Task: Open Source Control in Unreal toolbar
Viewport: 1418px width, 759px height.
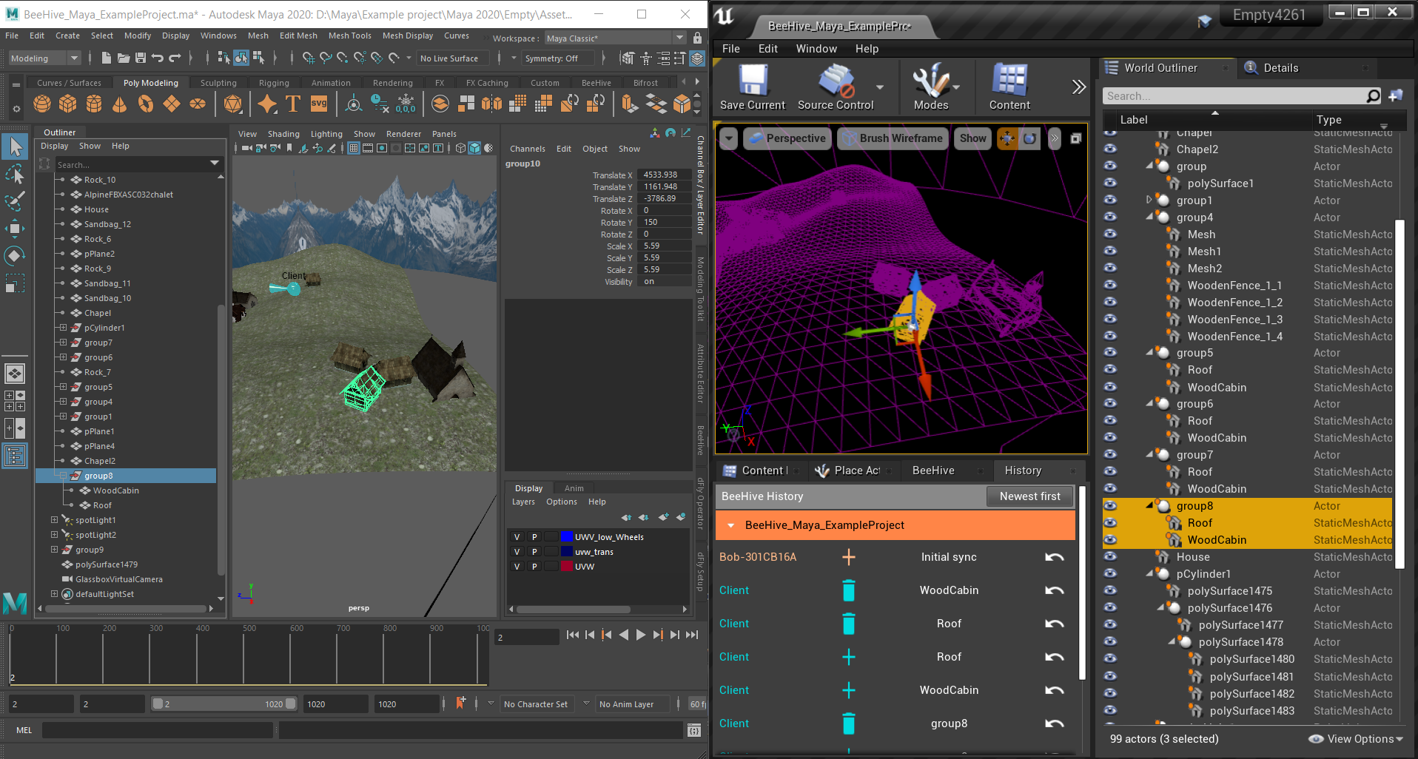Action: (x=836, y=87)
